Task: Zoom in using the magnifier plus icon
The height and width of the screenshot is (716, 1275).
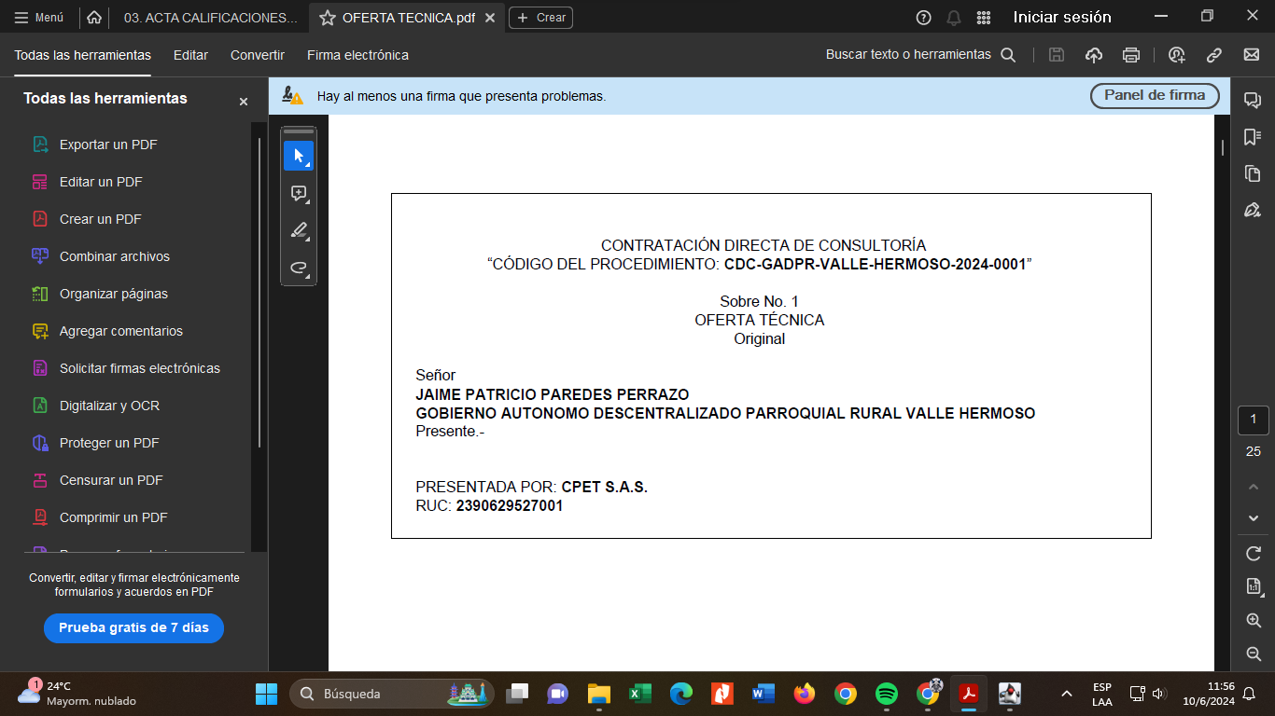Action: point(1254,621)
